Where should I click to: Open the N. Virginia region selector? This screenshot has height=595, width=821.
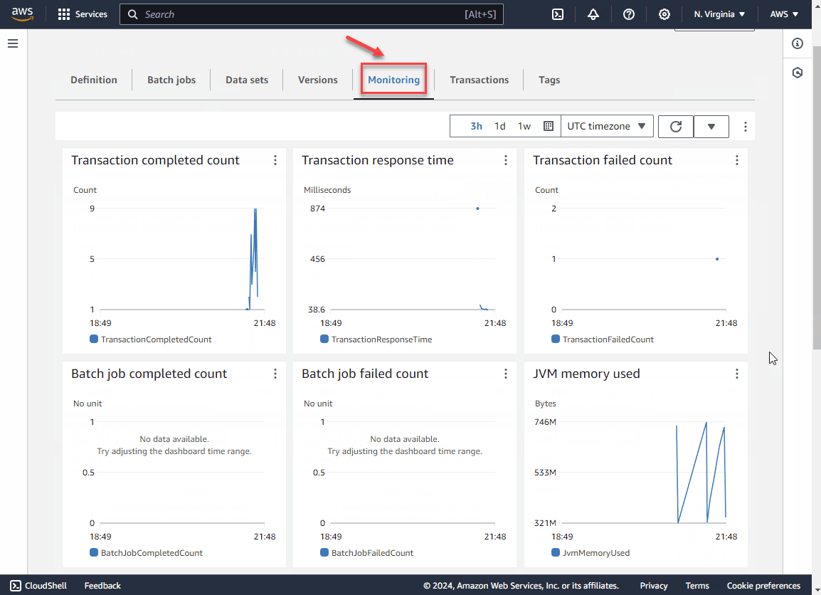(x=719, y=14)
